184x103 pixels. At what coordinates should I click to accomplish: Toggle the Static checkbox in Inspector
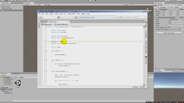click(177, 5)
